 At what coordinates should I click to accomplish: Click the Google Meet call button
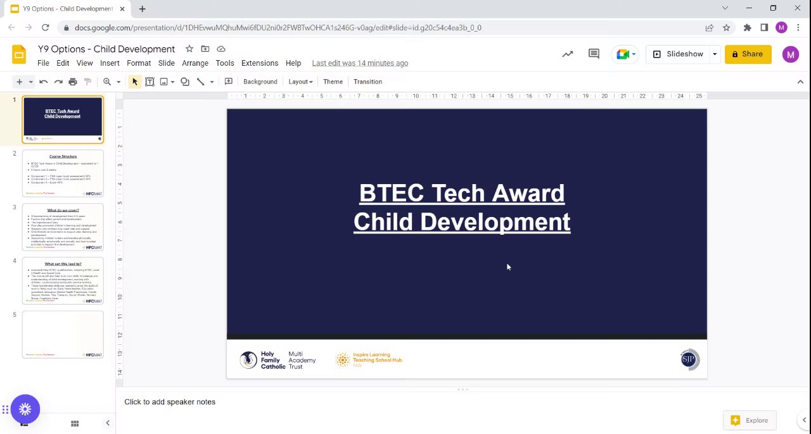(x=626, y=54)
